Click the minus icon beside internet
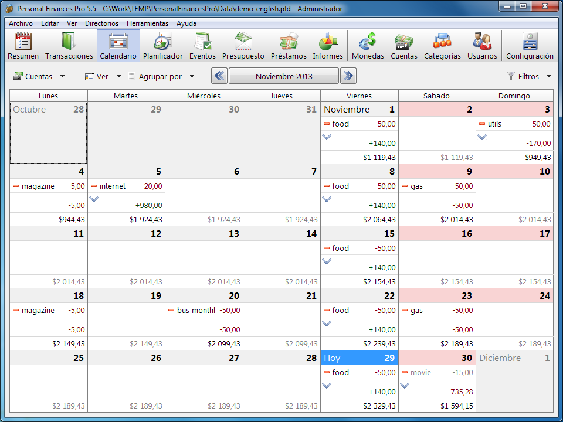 pyautogui.click(x=94, y=186)
